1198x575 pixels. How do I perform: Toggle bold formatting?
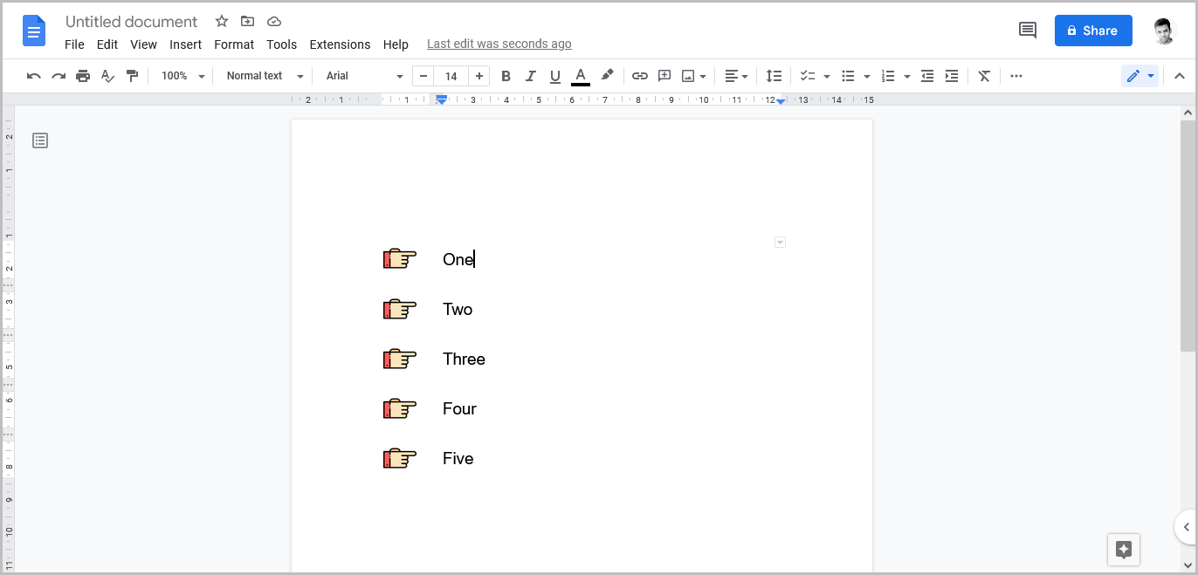point(506,76)
